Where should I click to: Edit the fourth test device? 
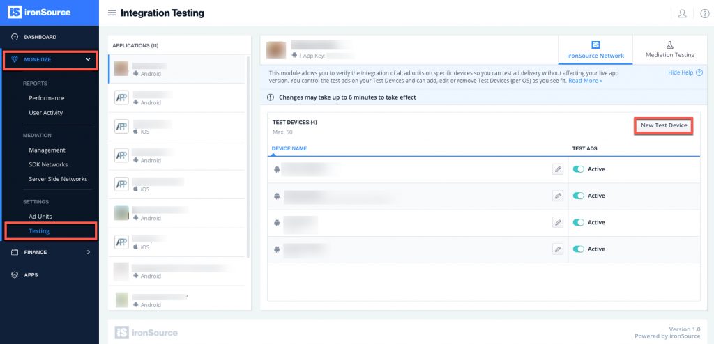[557, 249]
